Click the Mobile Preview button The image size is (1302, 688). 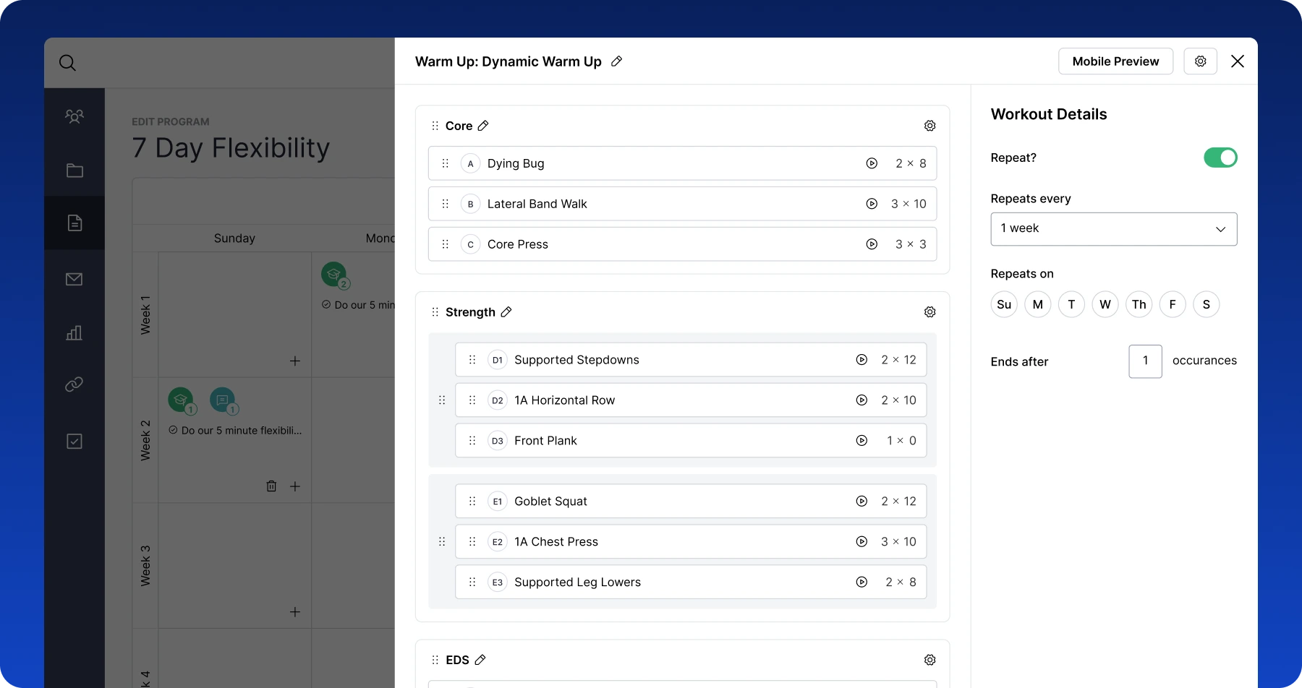click(x=1115, y=61)
